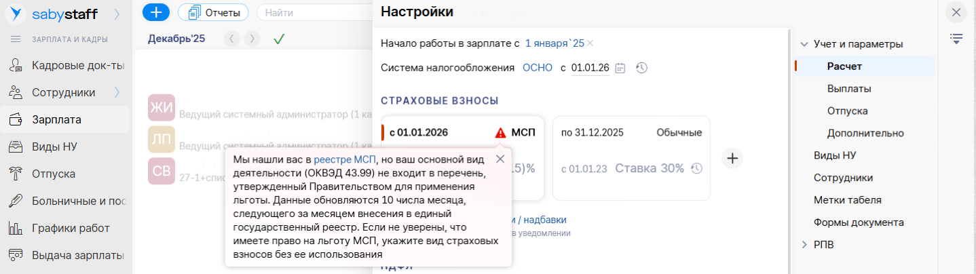Click the blue plus create button
976x274 pixels.
pyautogui.click(x=155, y=12)
